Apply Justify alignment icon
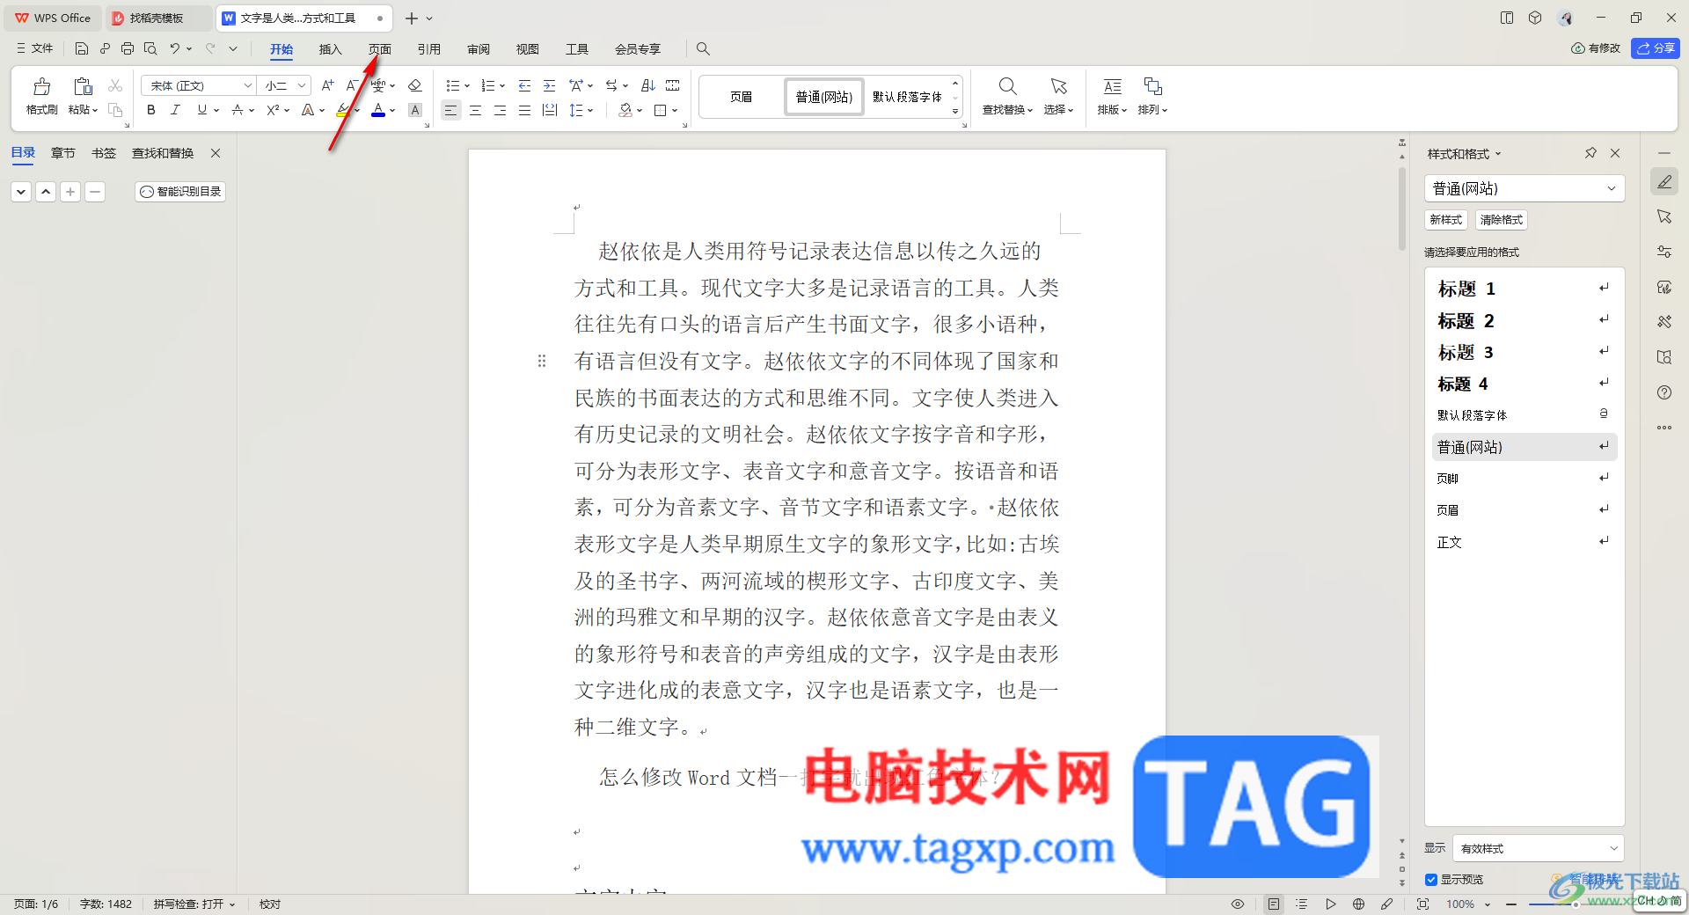Screen dimensions: 1689x915 pyautogui.click(x=525, y=110)
